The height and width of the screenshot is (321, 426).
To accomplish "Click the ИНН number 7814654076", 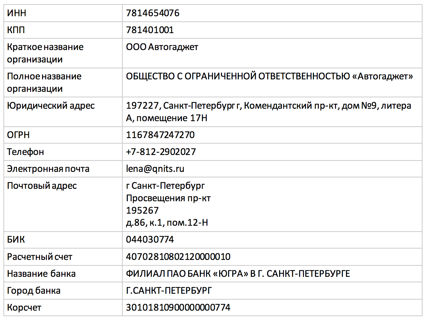I will [153, 13].
